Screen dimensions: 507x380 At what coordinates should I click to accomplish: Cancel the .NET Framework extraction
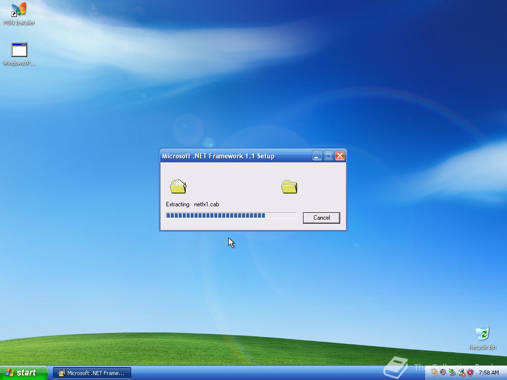(321, 218)
